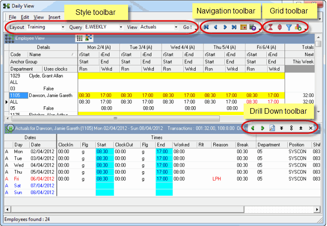The height and width of the screenshot is (226, 327).
Task: Click the double up arrow drill icon
Action: [301, 128]
